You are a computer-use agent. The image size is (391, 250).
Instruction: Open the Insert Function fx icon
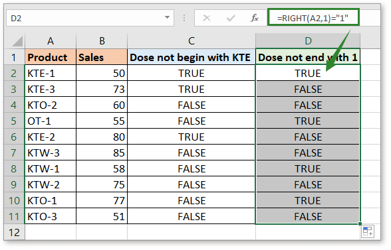[x=255, y=18]
